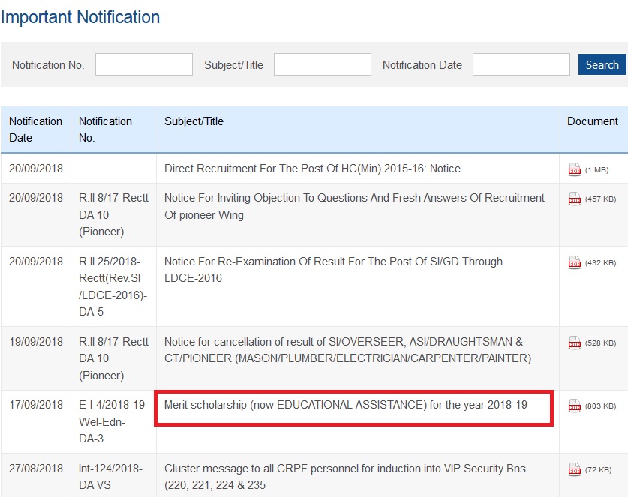Screen dimensions: 628x497
Task: Focus the Notification No. input field
Action: click(144, 64)
